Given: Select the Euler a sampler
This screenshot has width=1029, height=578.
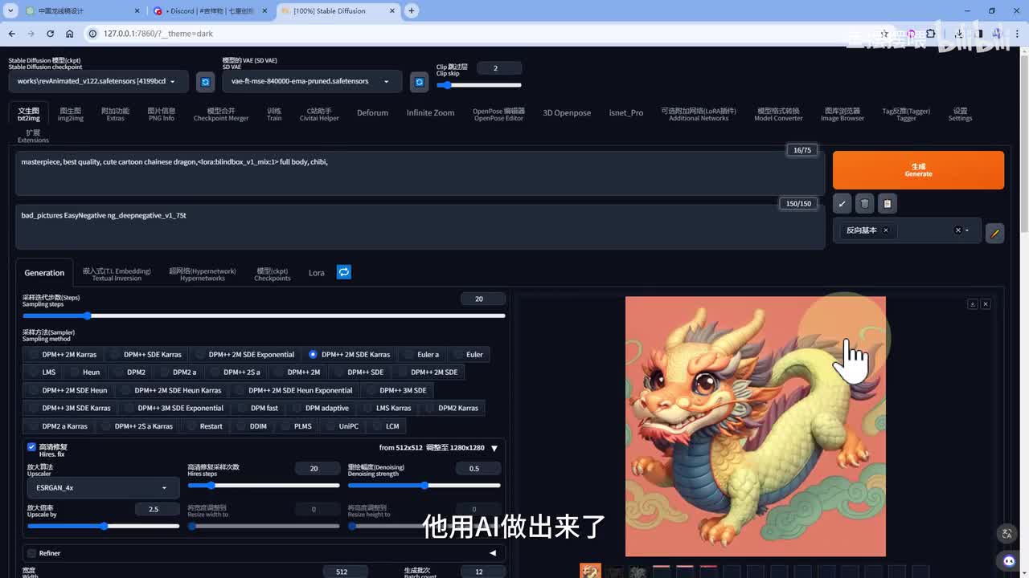Looking at the screenshot, I should click(x=410, y=354).
